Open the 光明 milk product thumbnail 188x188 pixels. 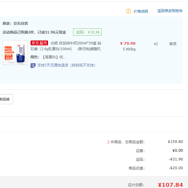(x=15, y=53)
